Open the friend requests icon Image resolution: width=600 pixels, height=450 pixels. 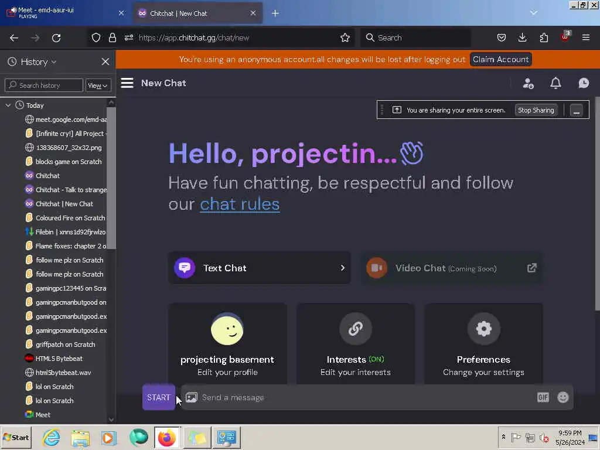[528, 83]
